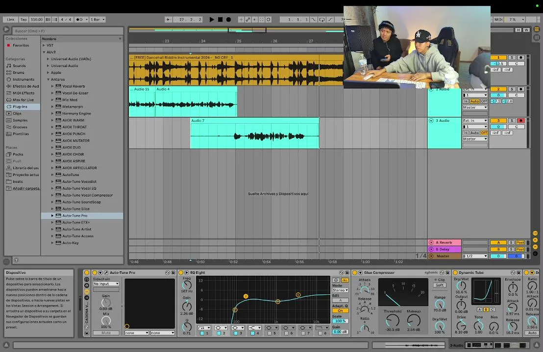Click the Nombre column header
The height and width of the screenshot is (352, 543).
82,39
